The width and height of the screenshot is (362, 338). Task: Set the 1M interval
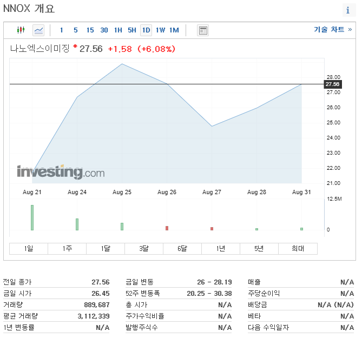174,30
